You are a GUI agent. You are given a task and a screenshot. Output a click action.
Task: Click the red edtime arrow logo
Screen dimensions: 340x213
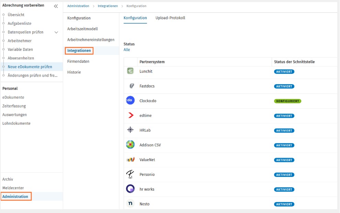(131, 115)
